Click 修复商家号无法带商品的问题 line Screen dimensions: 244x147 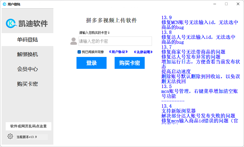(193, 52)
